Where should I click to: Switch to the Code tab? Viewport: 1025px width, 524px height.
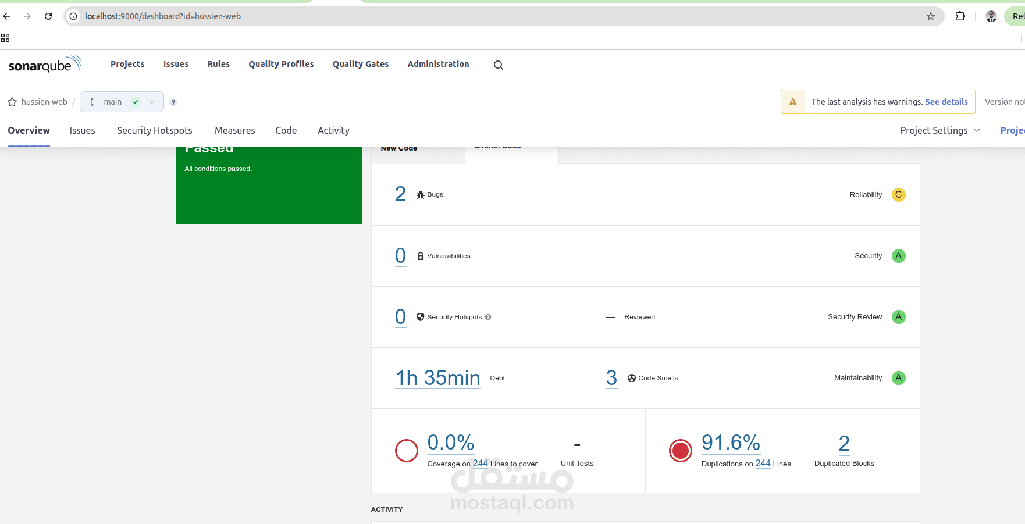coord(286,131)
